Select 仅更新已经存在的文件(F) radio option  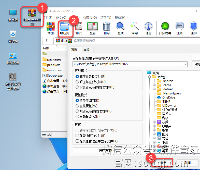pos(77,87)
